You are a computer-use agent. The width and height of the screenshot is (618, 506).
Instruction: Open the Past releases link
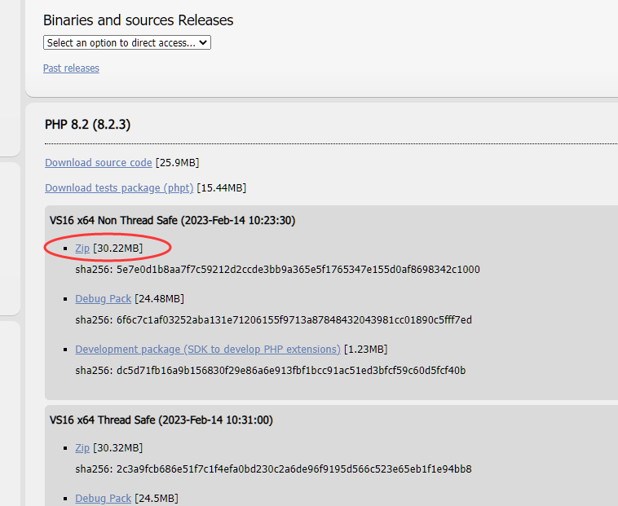[71, 68]
